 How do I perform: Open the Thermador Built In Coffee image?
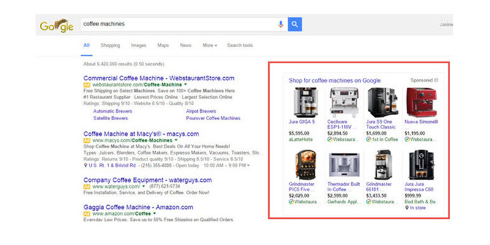[x=344, y=165]
